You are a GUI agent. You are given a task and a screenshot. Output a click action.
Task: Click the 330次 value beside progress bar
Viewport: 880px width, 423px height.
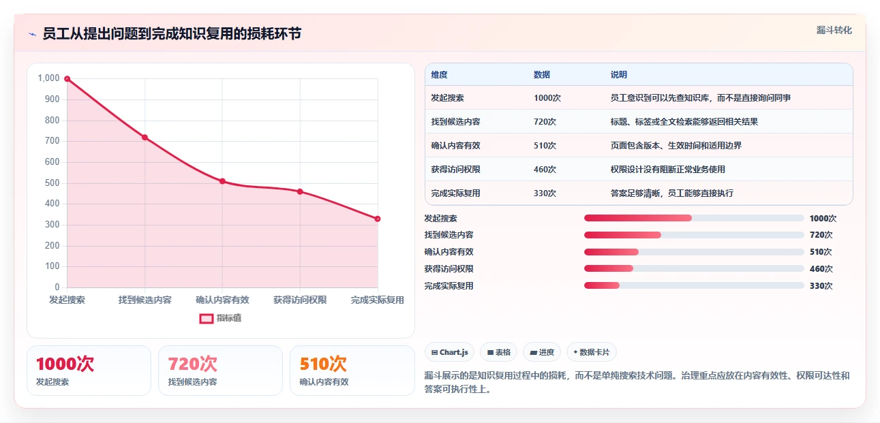coord(821,286)
